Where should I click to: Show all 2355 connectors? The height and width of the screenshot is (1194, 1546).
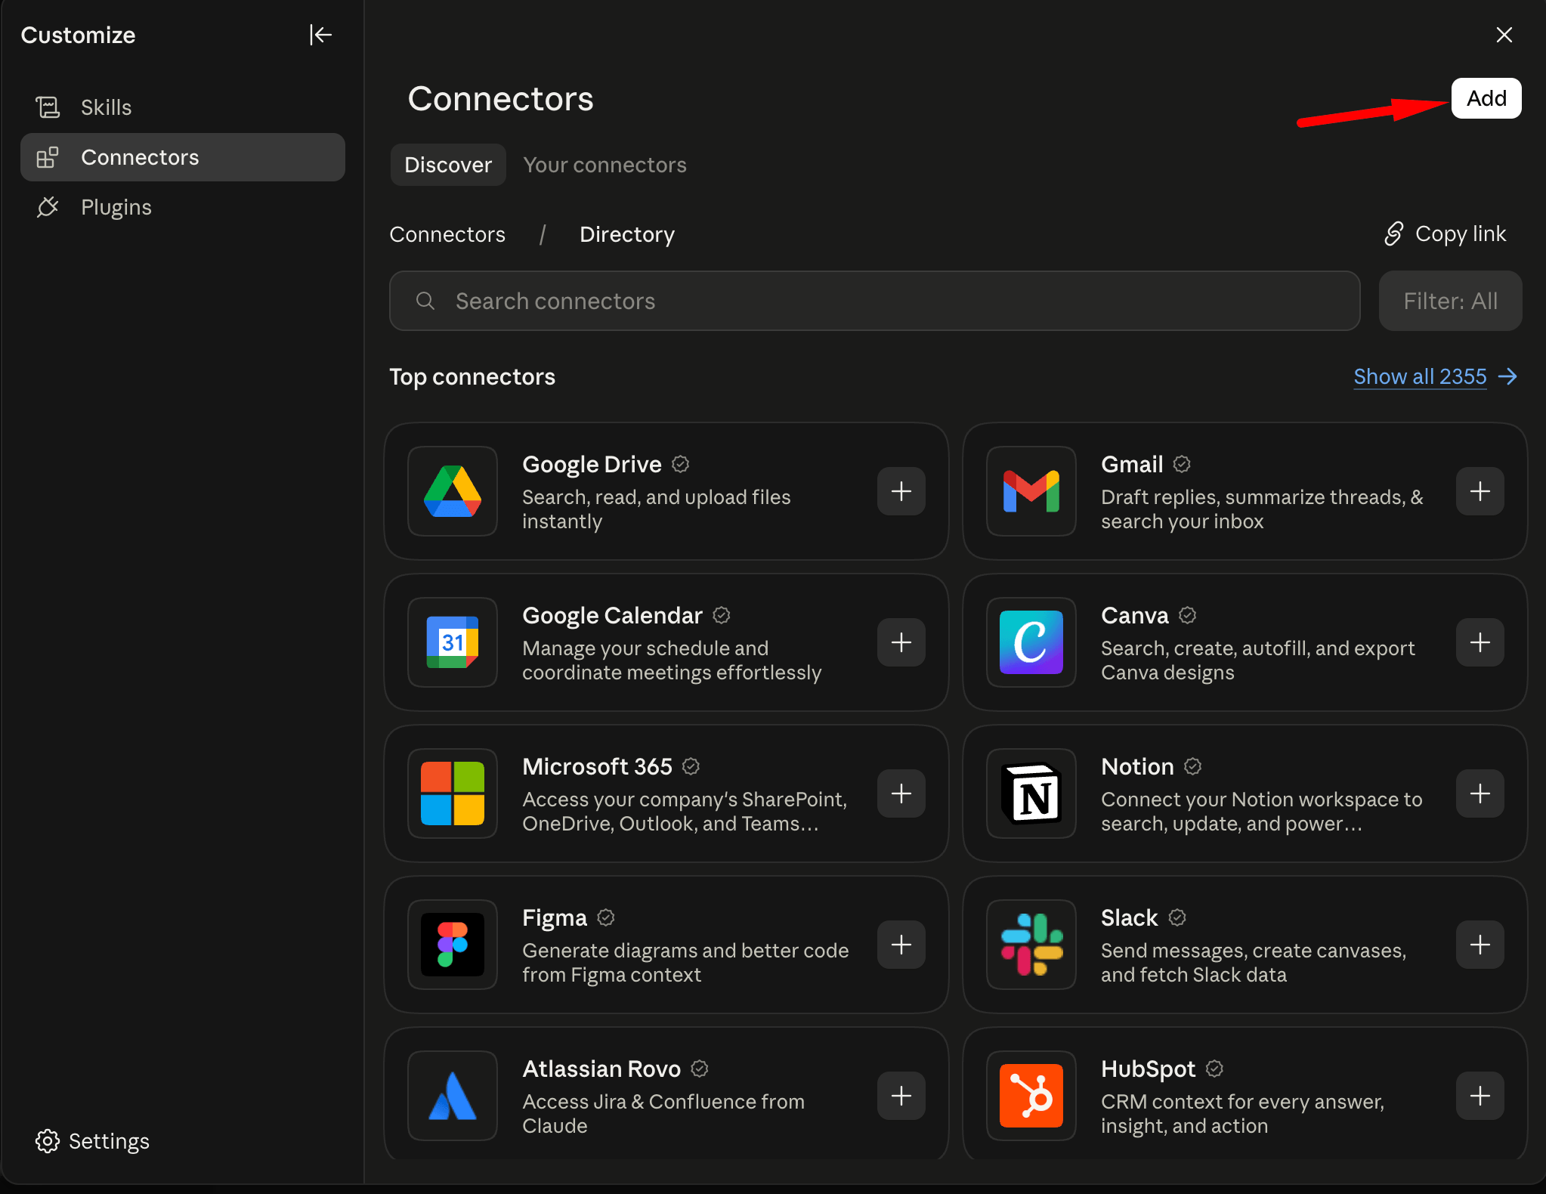(1435, 376)
